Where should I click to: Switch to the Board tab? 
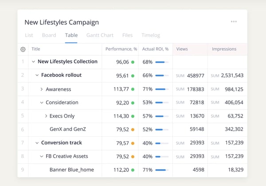pyautogui.click(x=49, y=35)
